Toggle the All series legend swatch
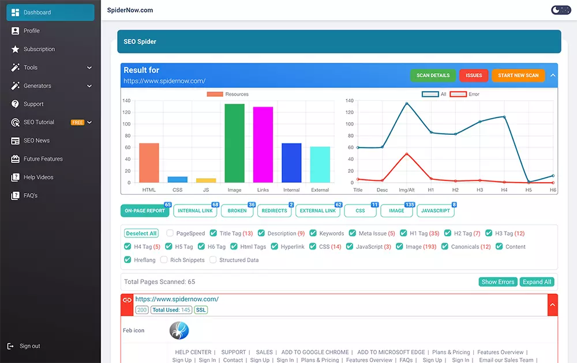 (x=430, y=94)
